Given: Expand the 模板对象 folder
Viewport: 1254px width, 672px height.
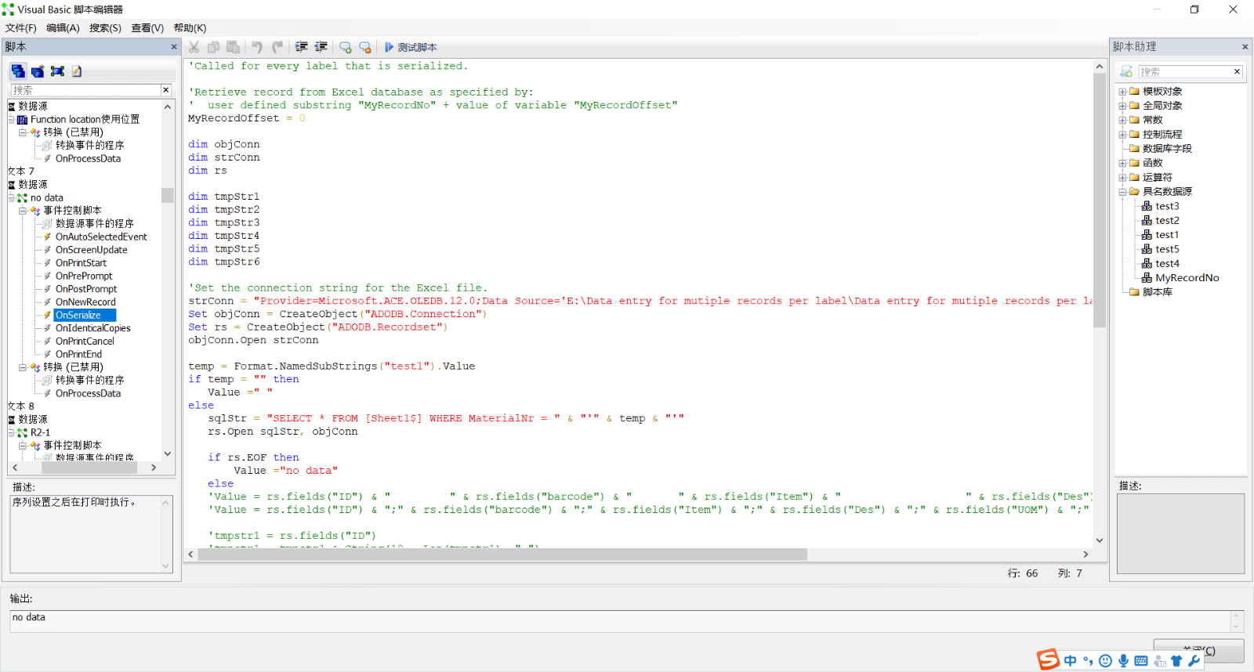Looking at the screenshot, I should (1122, 92).
